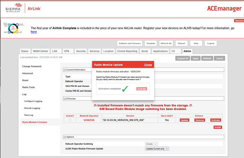Follow the 'here' link in banner

(x=34, y=32)
